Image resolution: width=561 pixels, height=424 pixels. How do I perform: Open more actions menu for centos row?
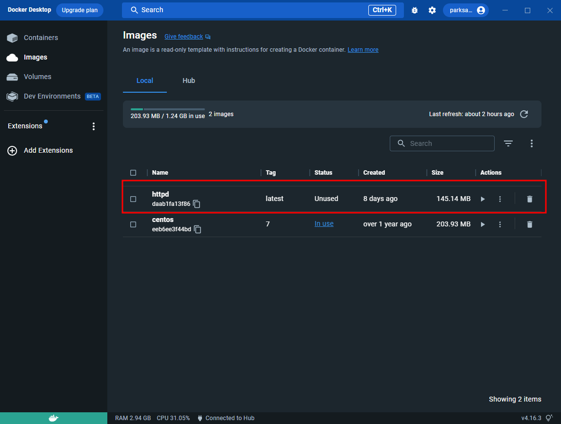[x=500, y=224]
